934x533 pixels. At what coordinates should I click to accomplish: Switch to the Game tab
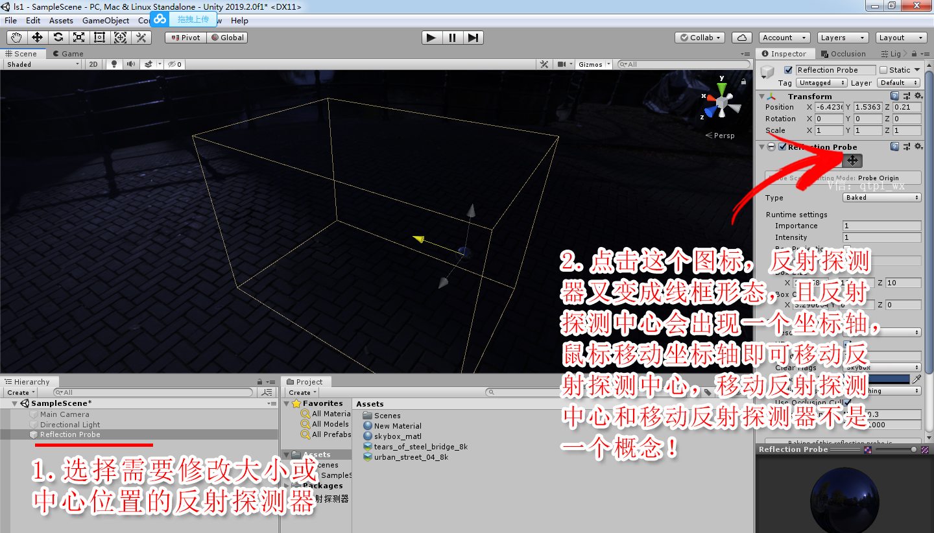[x=68, y=54]
